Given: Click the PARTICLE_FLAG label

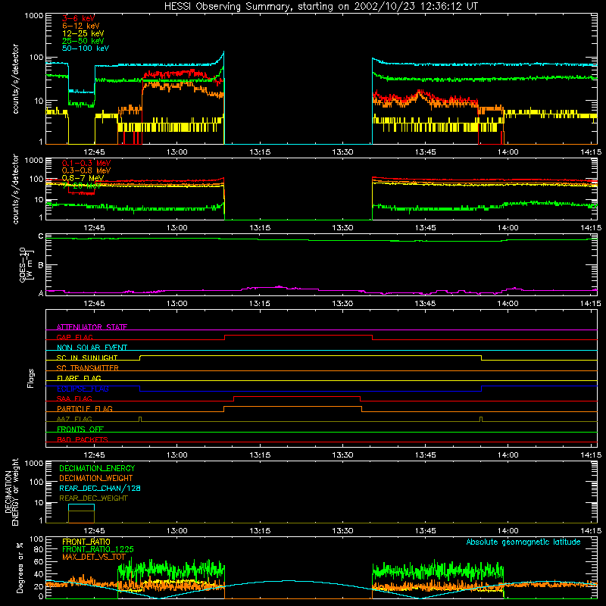Looking at the screenshot, I should tap(85, 409).
